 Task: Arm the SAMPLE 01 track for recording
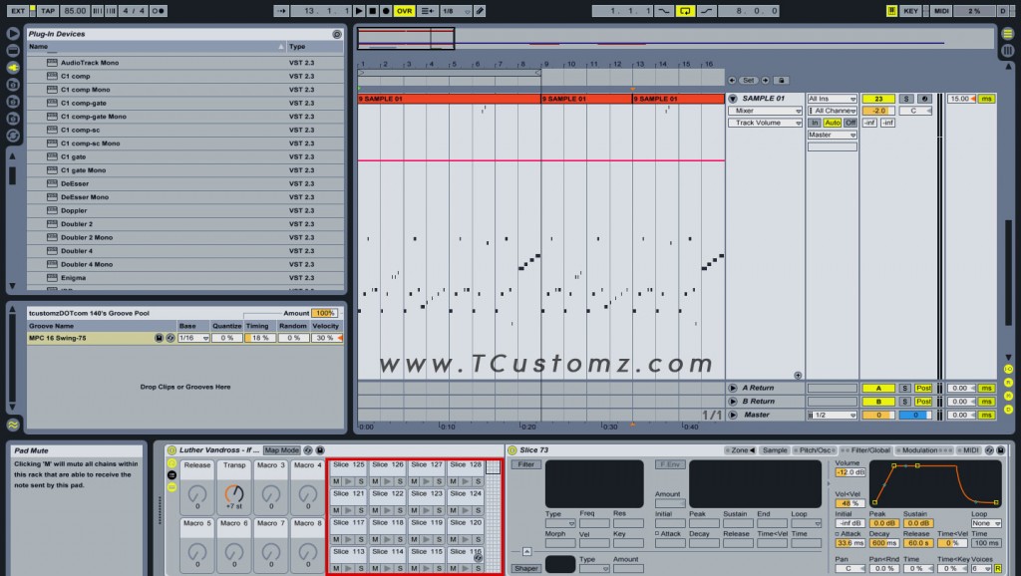924,99
